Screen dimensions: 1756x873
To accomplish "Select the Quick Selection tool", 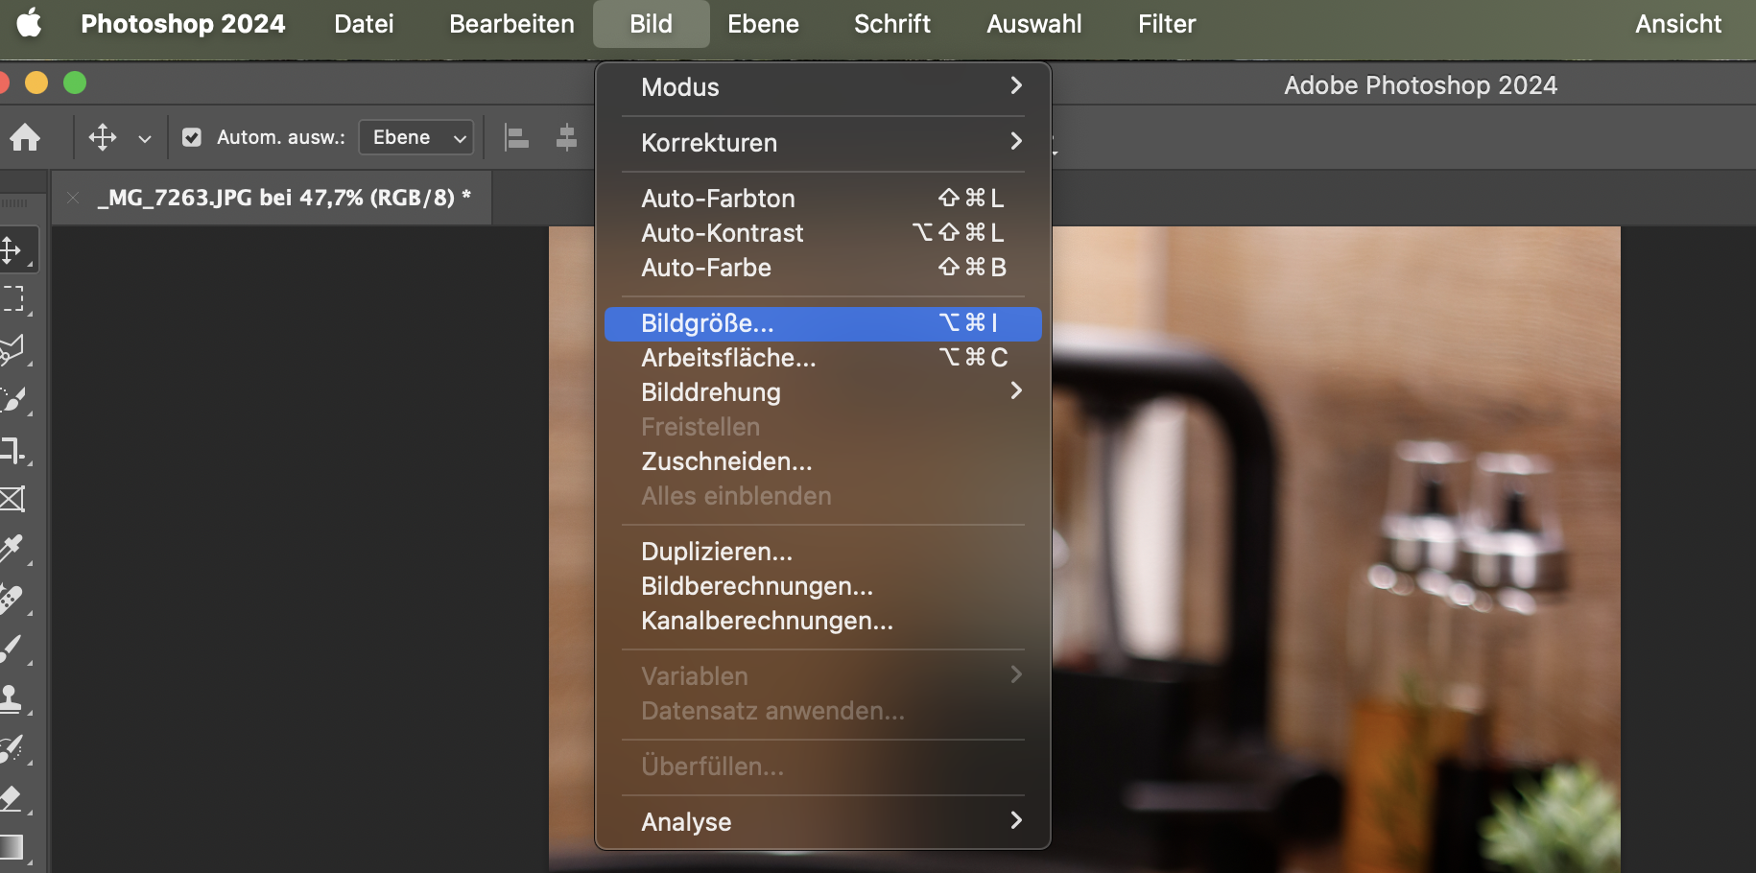I will (13, 400).
